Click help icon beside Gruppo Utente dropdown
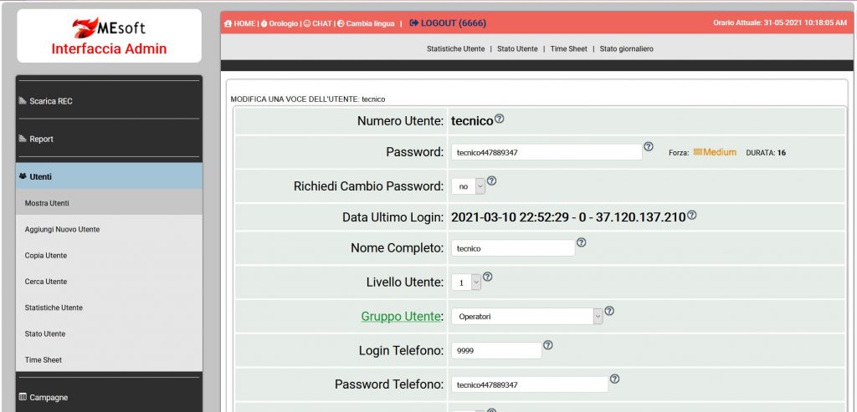 coord(609,311)
